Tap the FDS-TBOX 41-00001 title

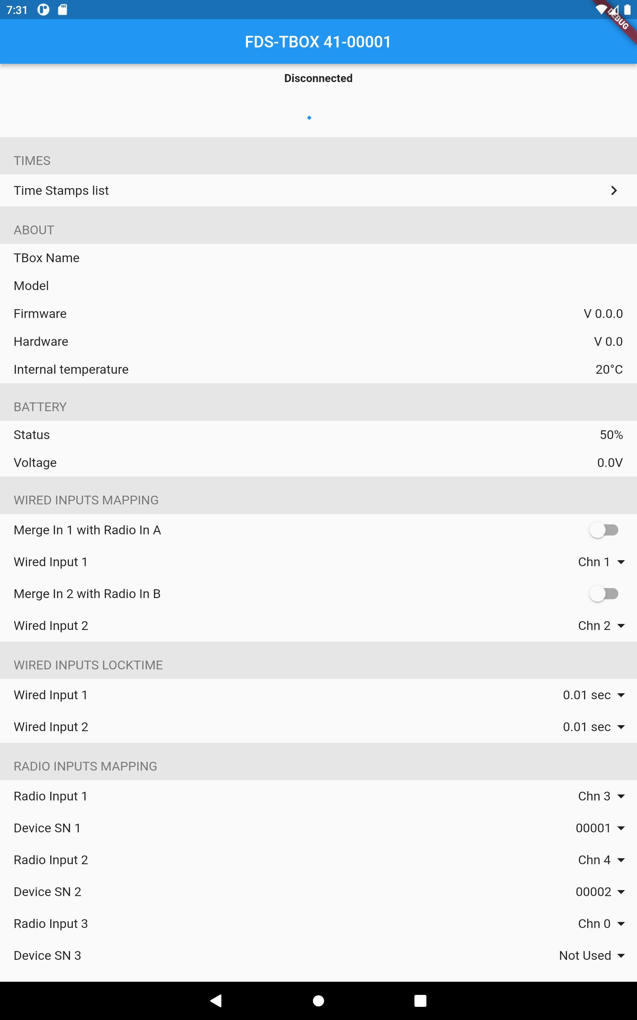318,42
